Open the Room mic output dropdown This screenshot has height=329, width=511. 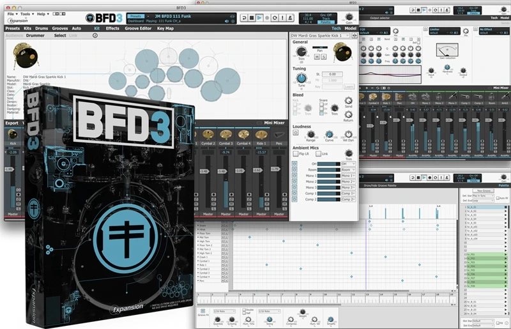pyautogui.click(x=348, y=170)
